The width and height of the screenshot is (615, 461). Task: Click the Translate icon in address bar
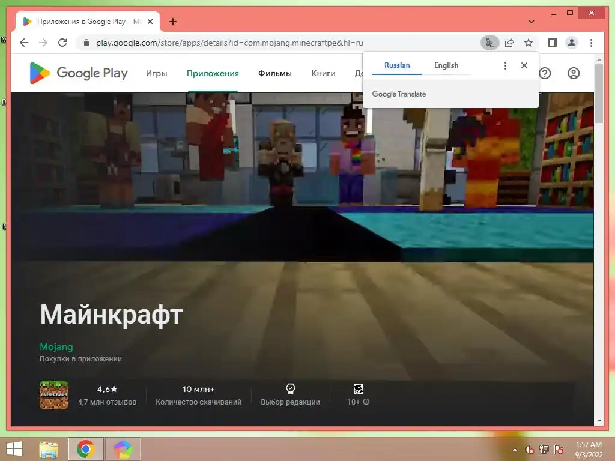tap(490, 43)
